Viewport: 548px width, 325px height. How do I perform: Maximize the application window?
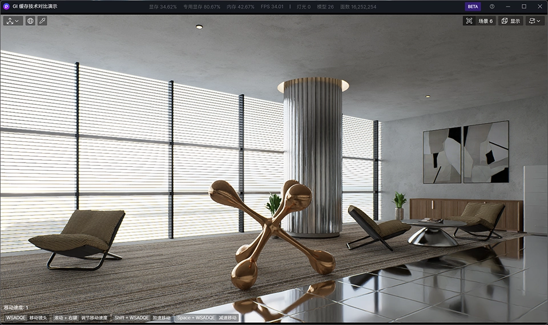click(x=524, y=6)
